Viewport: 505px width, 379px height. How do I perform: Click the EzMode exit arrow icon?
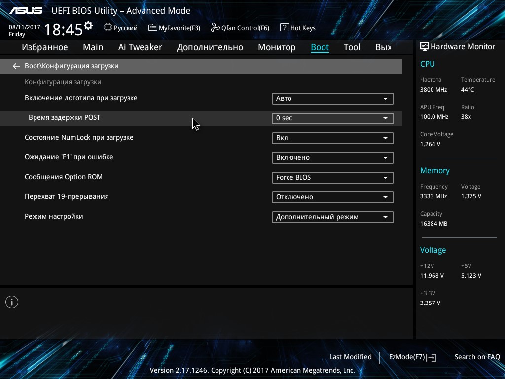[x=432, y=357]
